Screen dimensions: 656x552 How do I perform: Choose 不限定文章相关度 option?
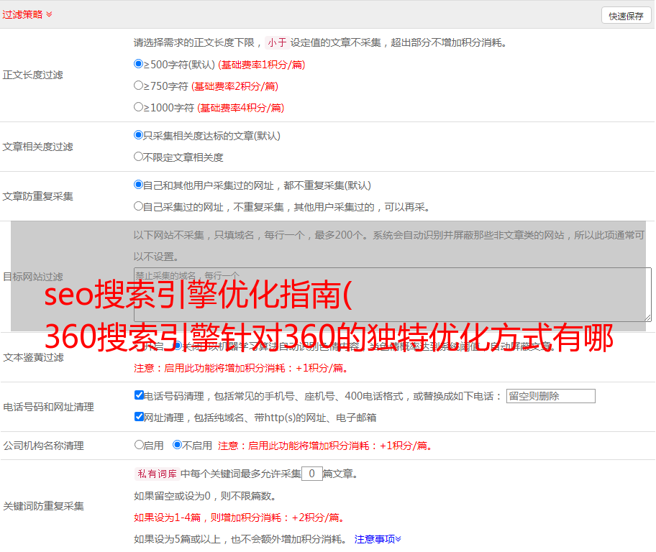click(x=139, y=157)
